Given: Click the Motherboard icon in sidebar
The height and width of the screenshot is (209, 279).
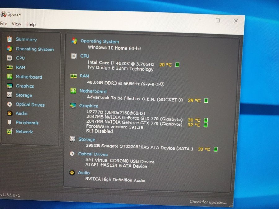Looking at the screenshot, I should [10, 77].
